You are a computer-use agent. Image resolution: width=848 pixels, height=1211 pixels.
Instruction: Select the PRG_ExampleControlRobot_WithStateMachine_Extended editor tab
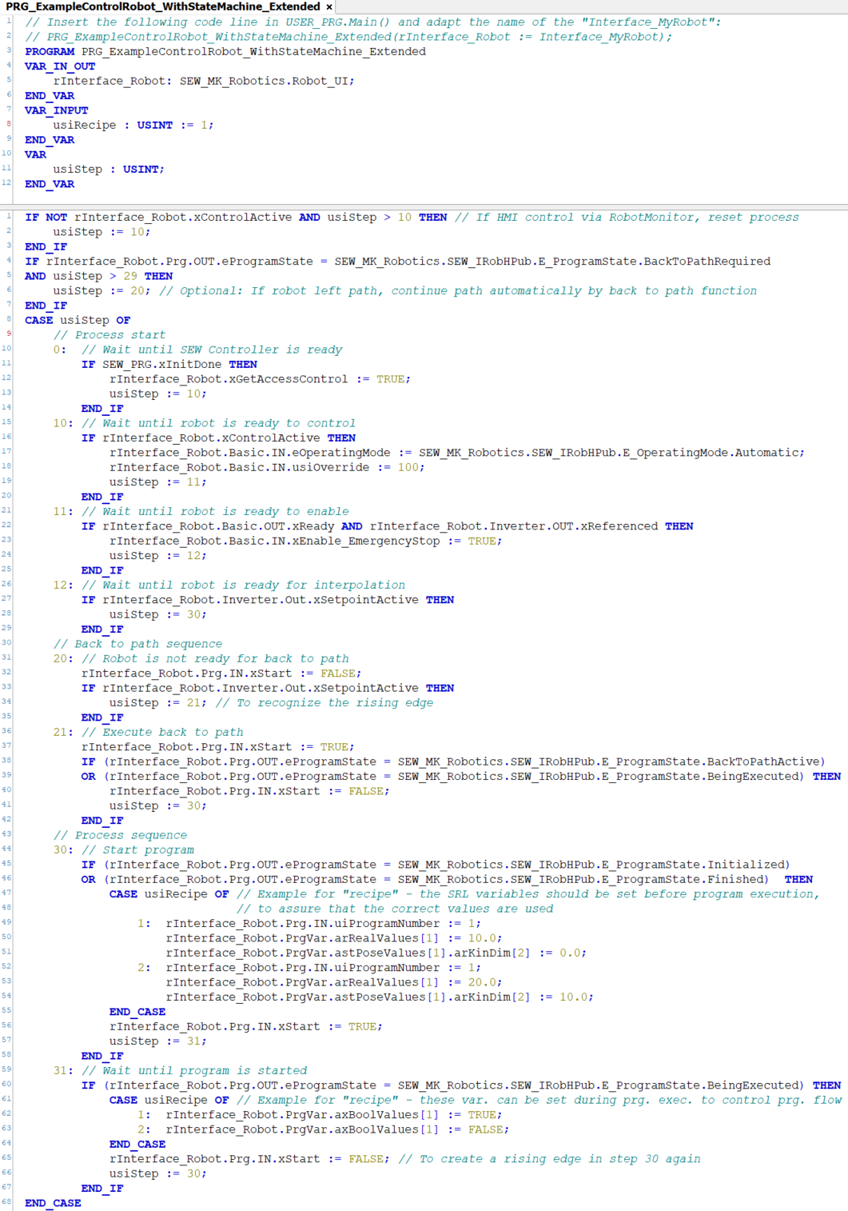[x=162, y=6]
